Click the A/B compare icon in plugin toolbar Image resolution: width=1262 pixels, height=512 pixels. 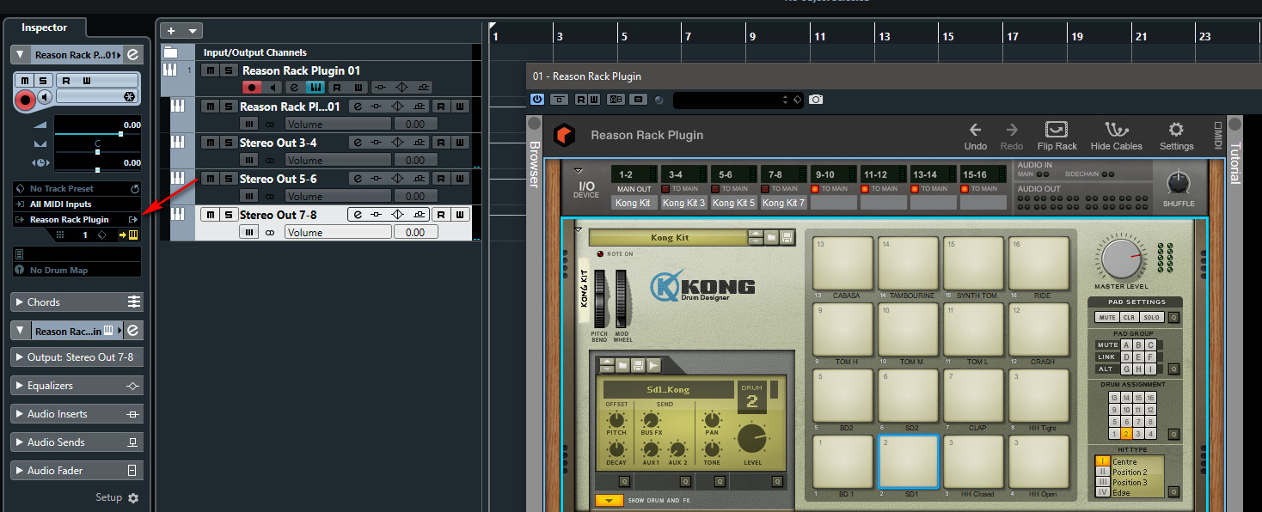tap(616, 100)
